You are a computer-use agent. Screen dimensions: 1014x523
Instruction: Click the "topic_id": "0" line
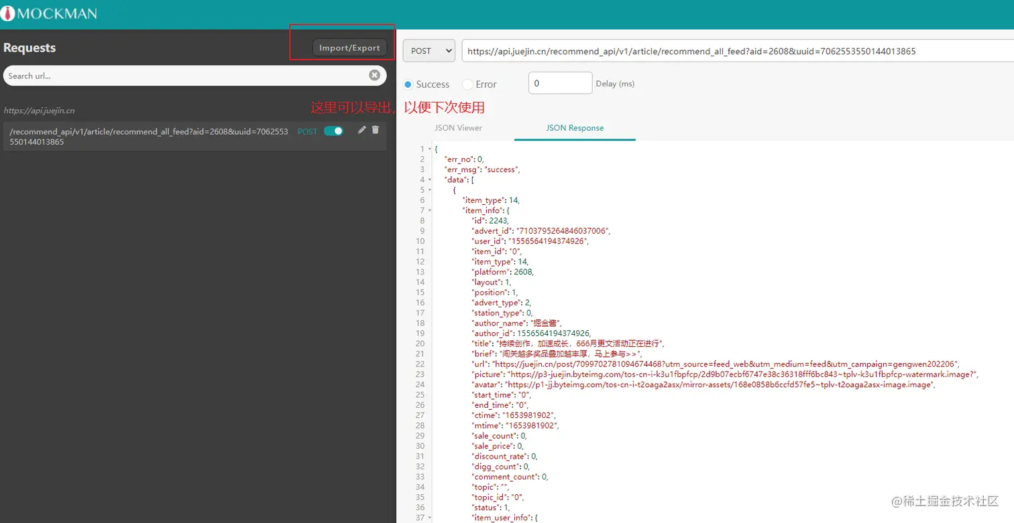(x=498, y=497)
